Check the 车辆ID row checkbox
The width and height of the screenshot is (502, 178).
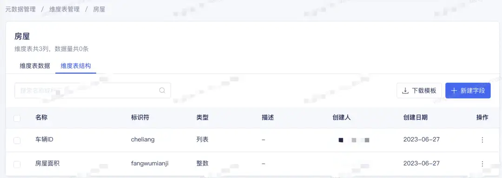click(17, 140)
